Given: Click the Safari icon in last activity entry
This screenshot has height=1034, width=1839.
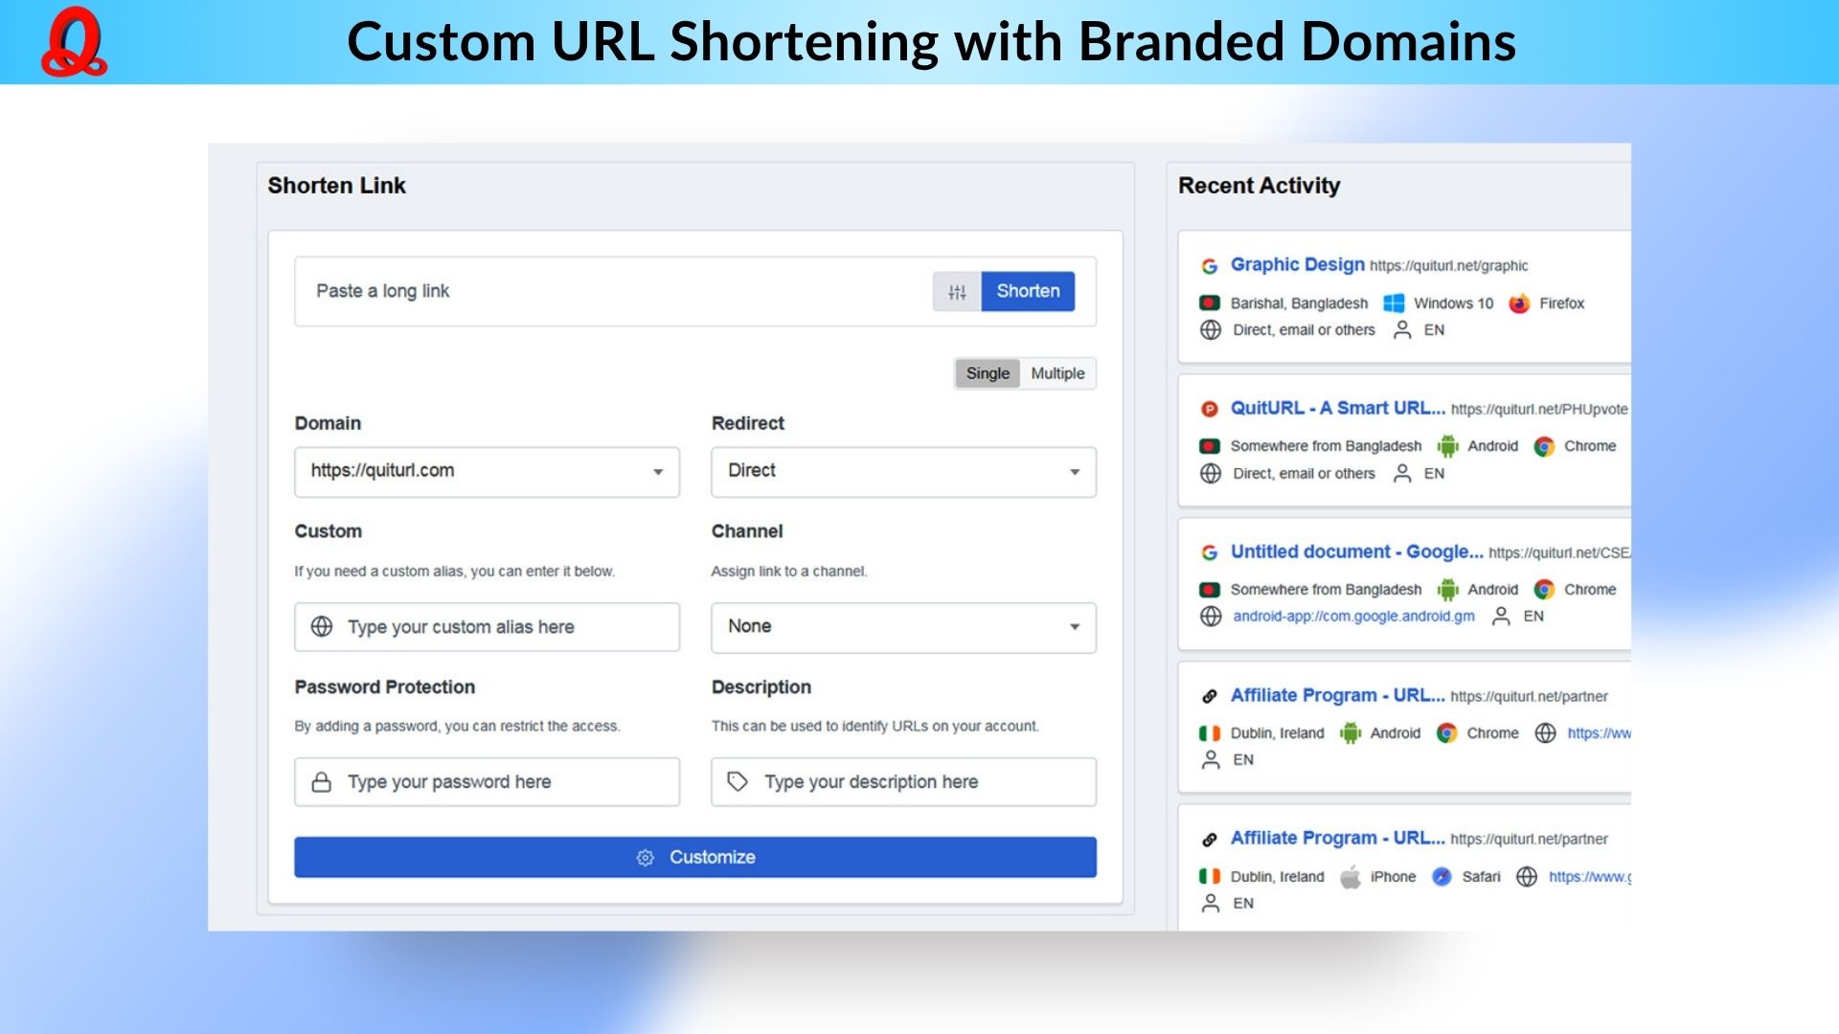Looking at the screenshot, I should (1442, 877).
